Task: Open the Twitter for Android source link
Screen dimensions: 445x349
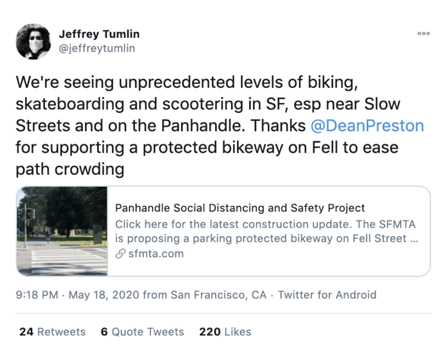Action: coord(327,295)
